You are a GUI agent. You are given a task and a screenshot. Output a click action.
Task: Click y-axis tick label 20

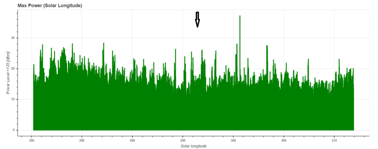pyautogui.click(x=13, y=69)
